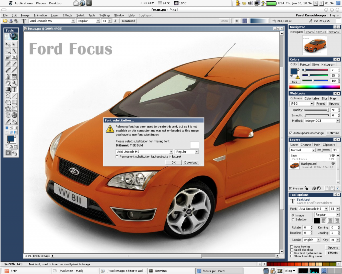Click the layer mask circle icon

pyautogui.click(x=319, y=188)
